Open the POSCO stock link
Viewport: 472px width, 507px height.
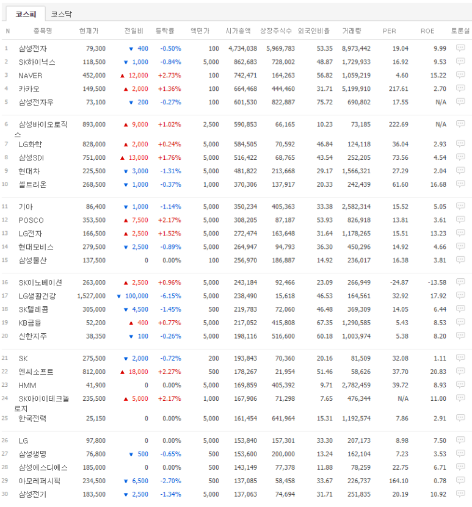pos(31,220)
